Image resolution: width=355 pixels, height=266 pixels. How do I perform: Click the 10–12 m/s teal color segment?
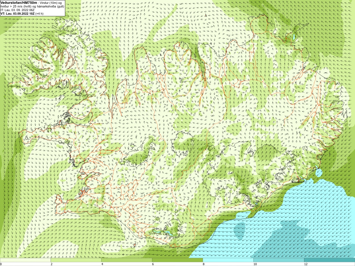click(x=279, y=260)
